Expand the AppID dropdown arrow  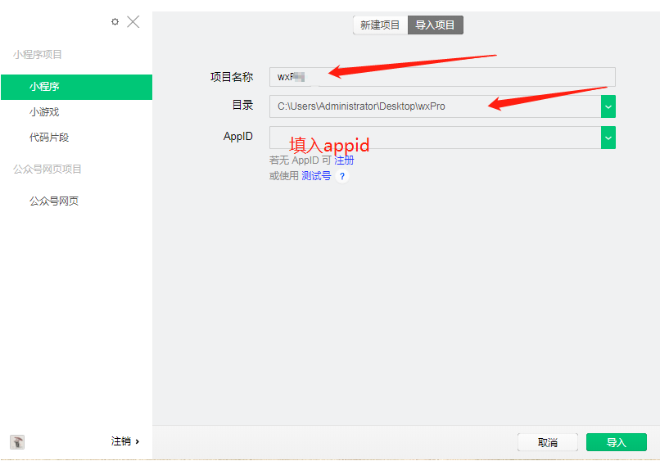(x=608, y=138)
